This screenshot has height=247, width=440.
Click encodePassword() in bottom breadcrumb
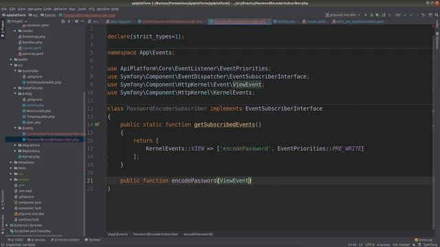click(x=198, y=234)
